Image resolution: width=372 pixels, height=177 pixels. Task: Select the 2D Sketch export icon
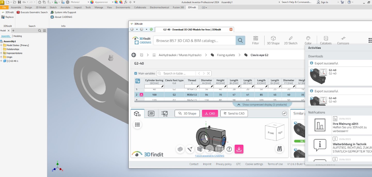291,40
